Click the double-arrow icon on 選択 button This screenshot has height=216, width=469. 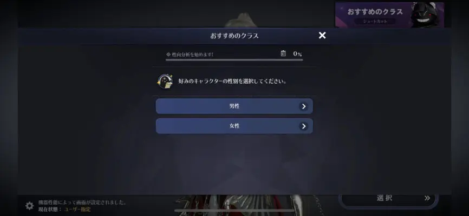[x=427, y=198]
